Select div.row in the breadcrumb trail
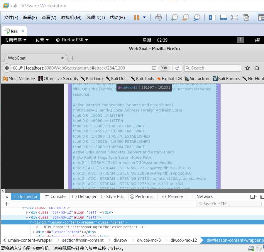This screenshot has height=252, width=264. pyautogui.click(x=120, y=240)
